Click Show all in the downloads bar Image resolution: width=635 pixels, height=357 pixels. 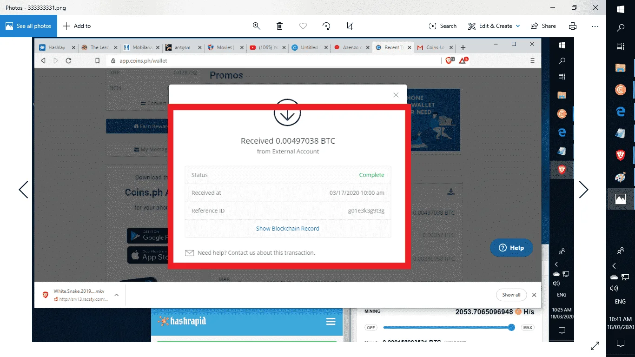[x=511, y=295]
